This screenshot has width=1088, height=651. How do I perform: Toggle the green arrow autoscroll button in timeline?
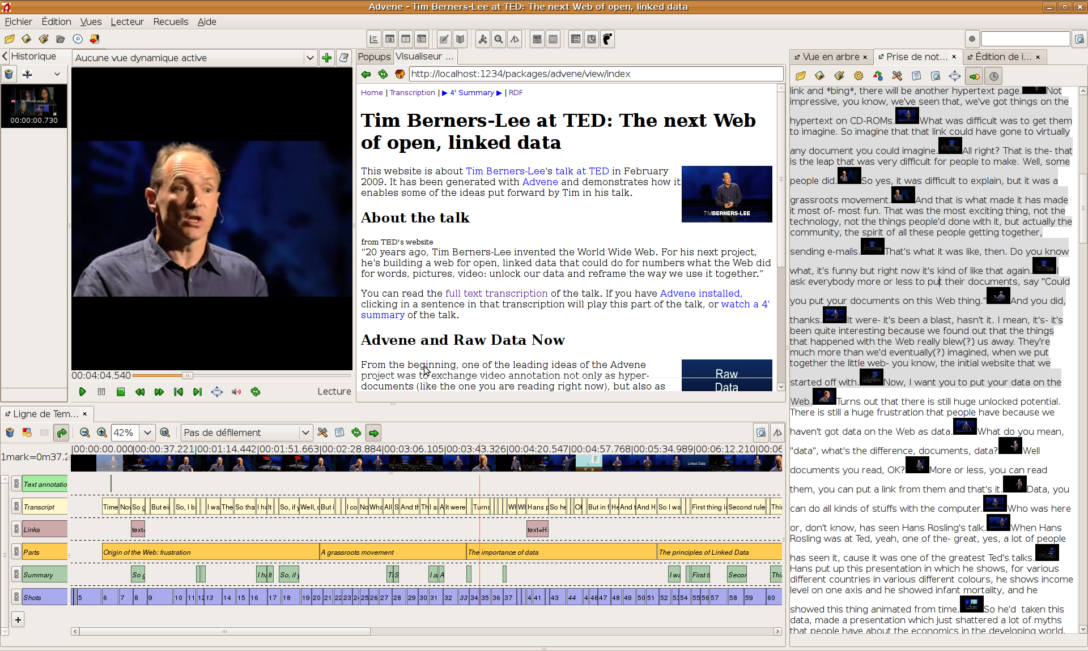click(373, 433)
